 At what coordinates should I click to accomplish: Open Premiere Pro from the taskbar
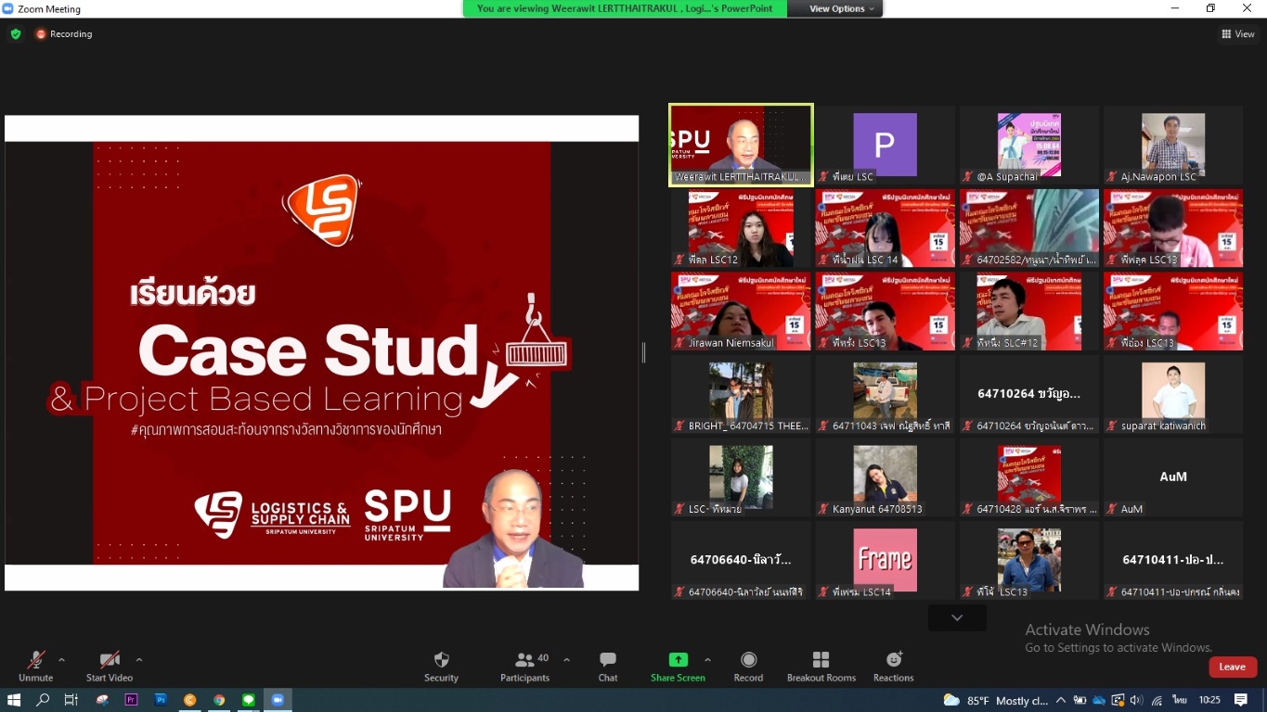131,700
